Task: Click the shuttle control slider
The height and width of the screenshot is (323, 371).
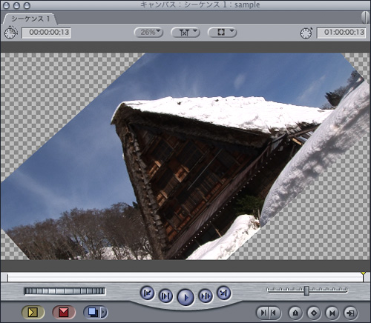Action: click(x=306, y=290)
